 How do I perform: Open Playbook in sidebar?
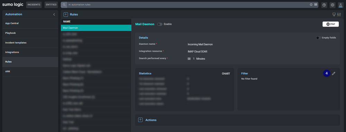30,33
